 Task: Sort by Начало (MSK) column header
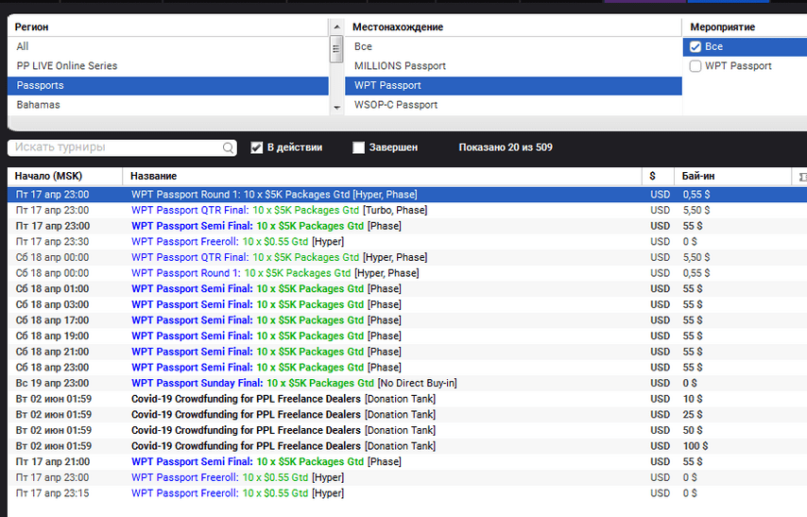click(65, 176)
